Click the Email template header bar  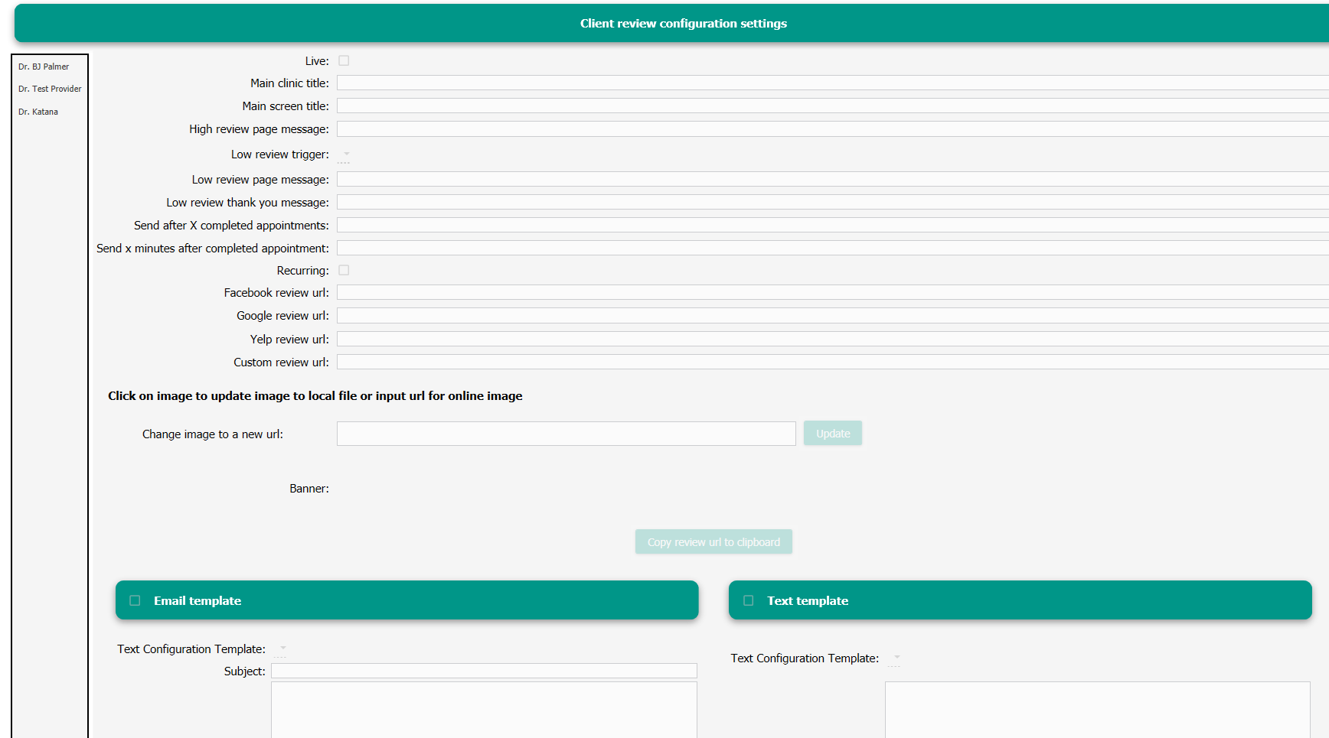tap(407, 600)
